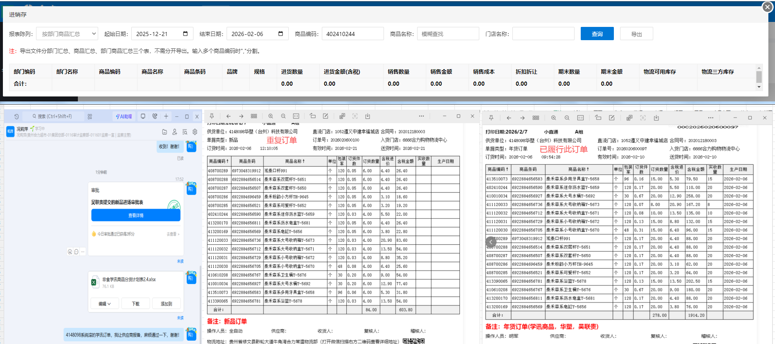This screenshot has height=344, width=775.
Task: Zoom in on the middle order image viewer
Action: pyautogui.click(x=270, y=116)
